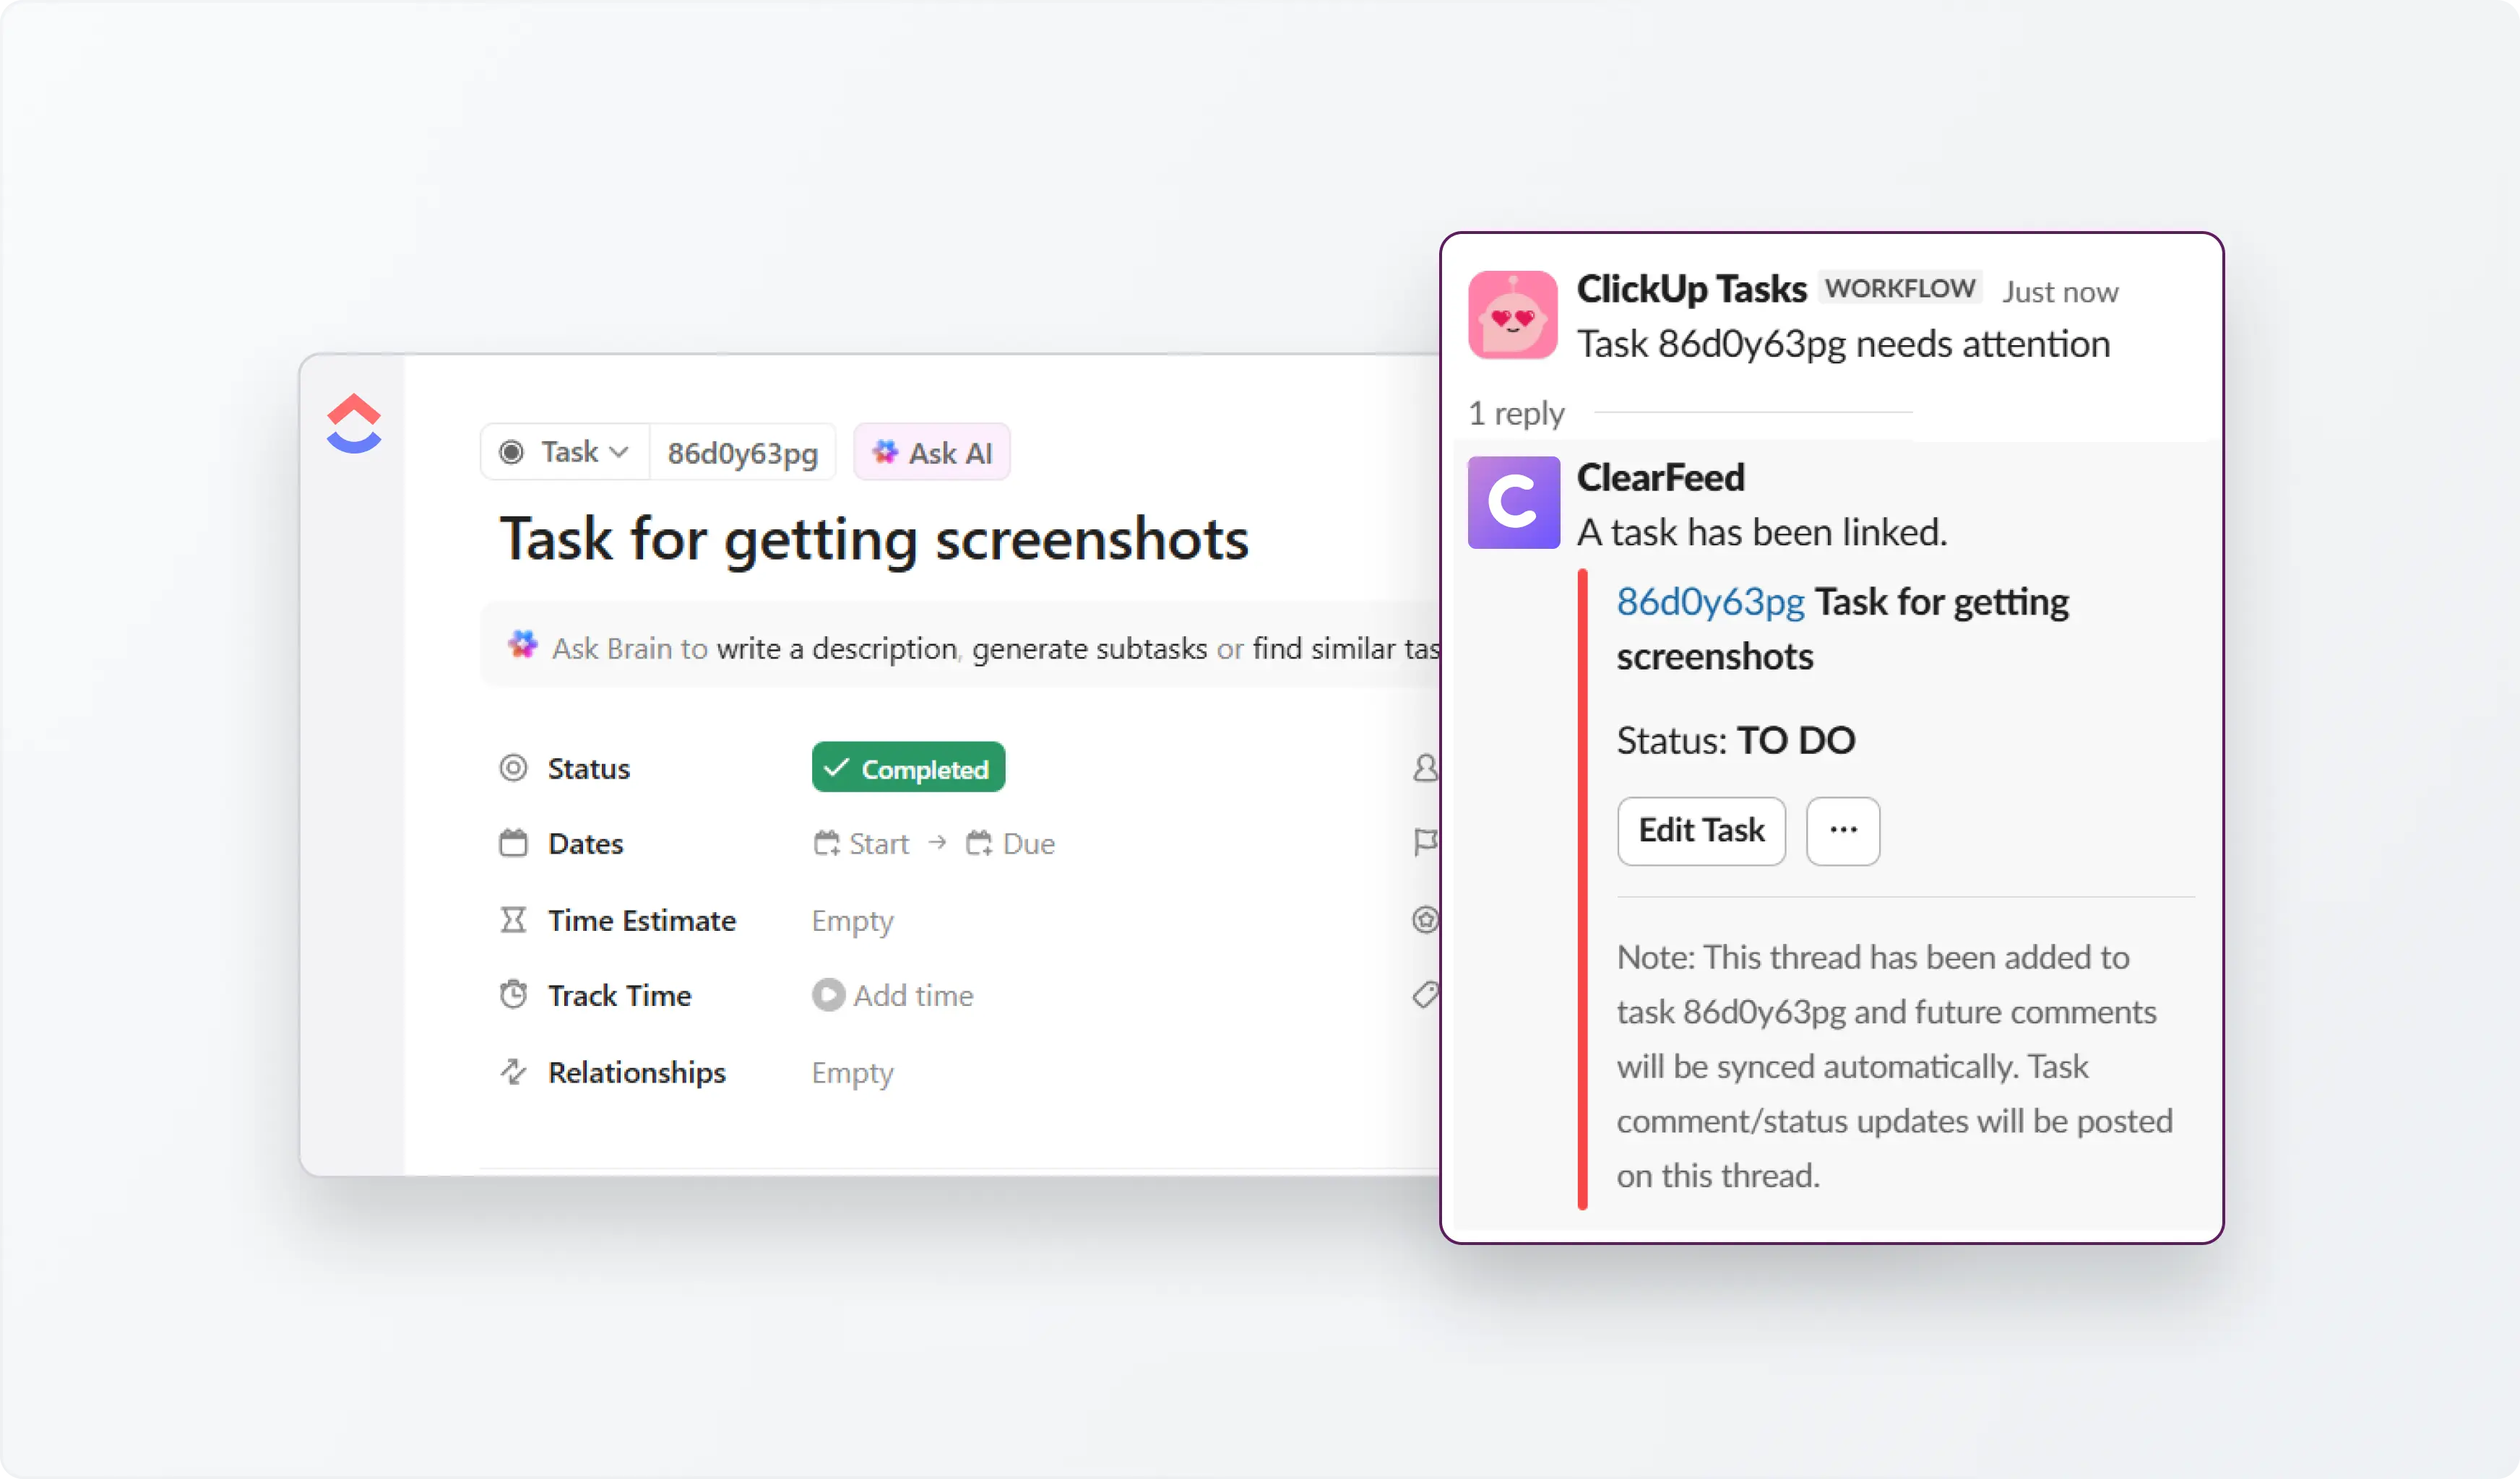The width and height of the screenshot is (2520, 1479).
Task: Click the Start date calendar icon
Action: coord(827,843)
